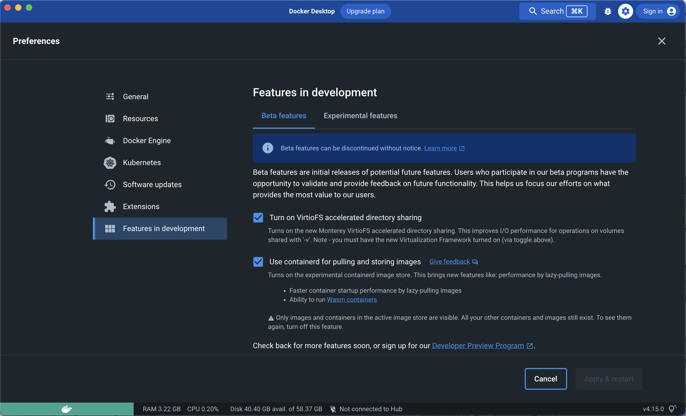
Task: Switch to Experimental features tab
Action: pos(360,116)
